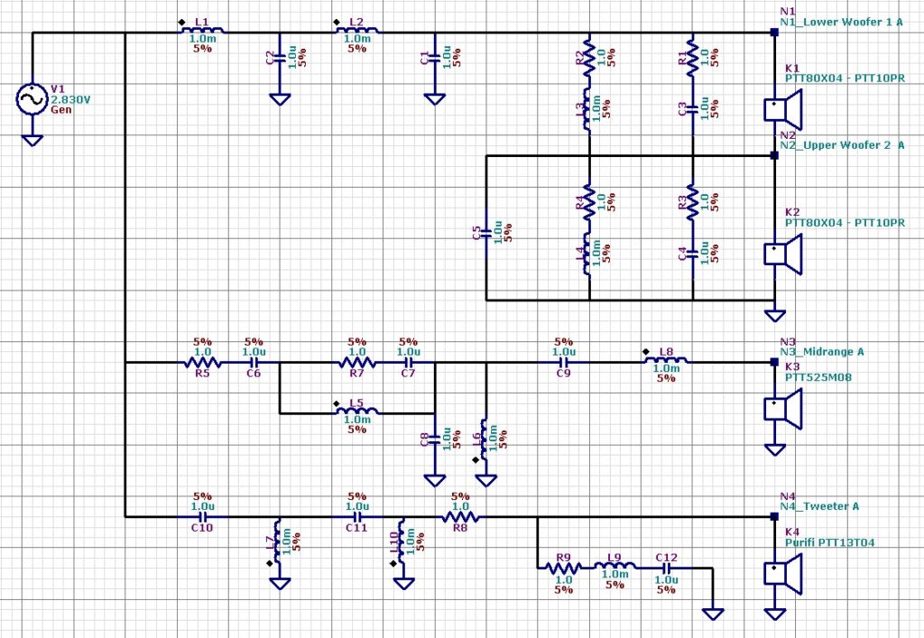Click the 'N3_Midrange A' label
The height and width of the screenshot is (638, 924).
click(822, 352)
